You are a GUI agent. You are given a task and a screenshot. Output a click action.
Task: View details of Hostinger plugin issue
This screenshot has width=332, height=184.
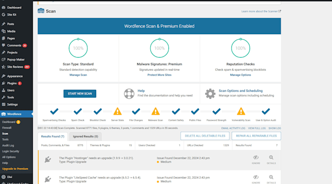click(271, 160)
